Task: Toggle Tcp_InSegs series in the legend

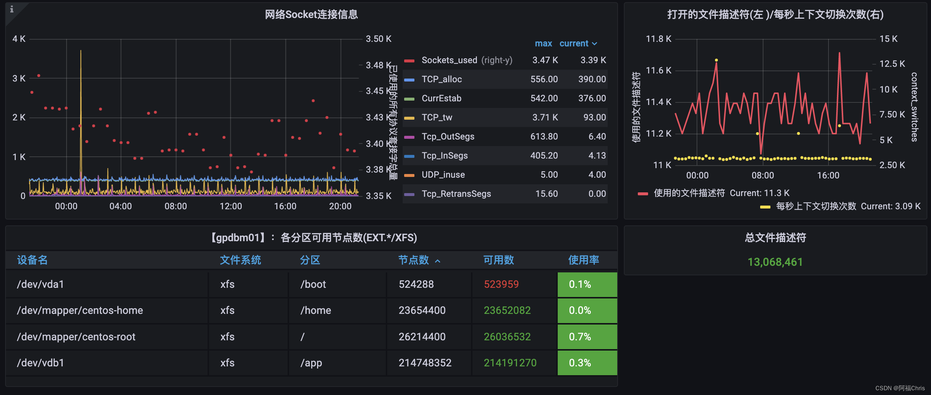Action: (x=445, y=156)
